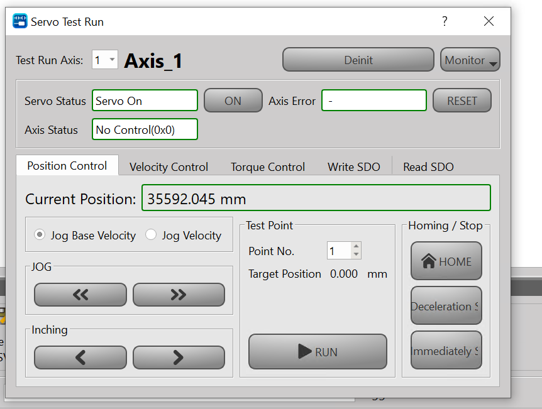This screenshot has width=542, height=409.
Task: Jog the axis in reverse direction
Action: pyautogui.click(x=80, y=295)
